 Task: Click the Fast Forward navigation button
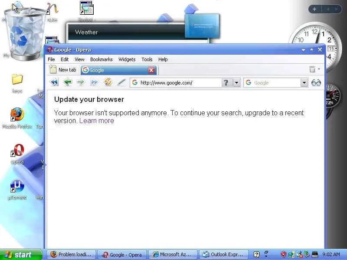94,82
